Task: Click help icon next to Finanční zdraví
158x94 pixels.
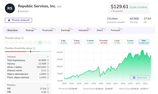Action: (x=23, y=38)
